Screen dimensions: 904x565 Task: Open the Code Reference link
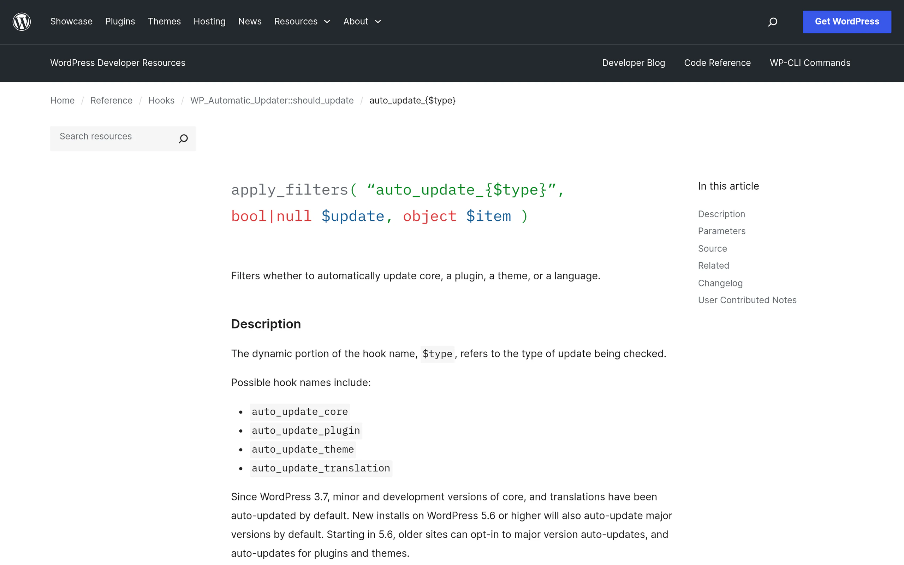click(717, 63)
